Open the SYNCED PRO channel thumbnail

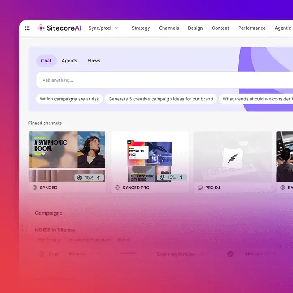point(150,157)
